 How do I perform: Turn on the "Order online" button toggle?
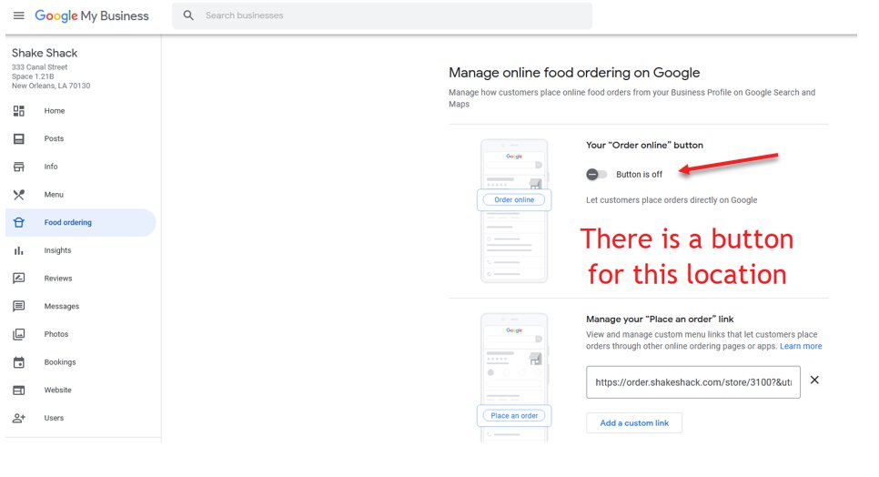[x=597, y=174]
